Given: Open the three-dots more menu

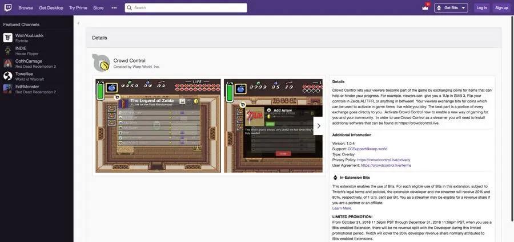Looking at the screenshot, I should 114,8.
